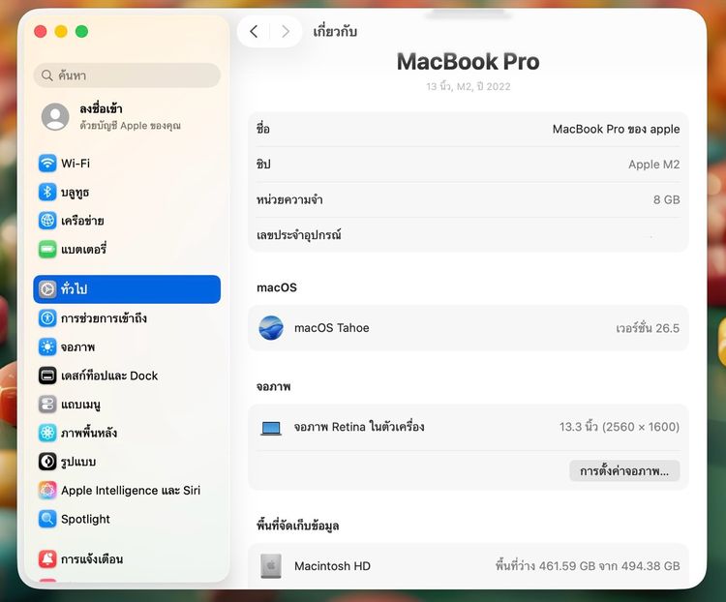This screenshot has width=726, height=602.
Task: Open the Bluetooth (บลูทูธ) icon
Action: coord(47,192)
